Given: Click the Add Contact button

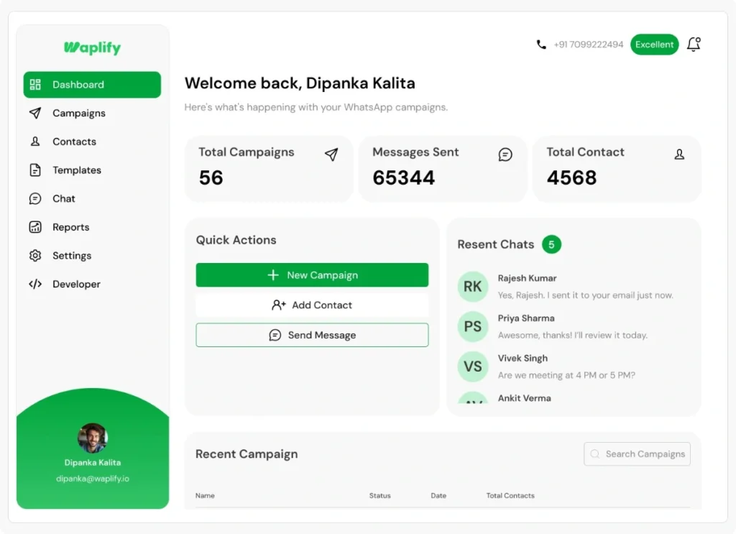Looking at the screenshot, I should tap(312, 305).
